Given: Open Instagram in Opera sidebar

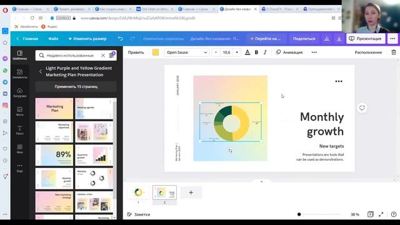Looking at the screenshot, I should (x=5, y=106).
